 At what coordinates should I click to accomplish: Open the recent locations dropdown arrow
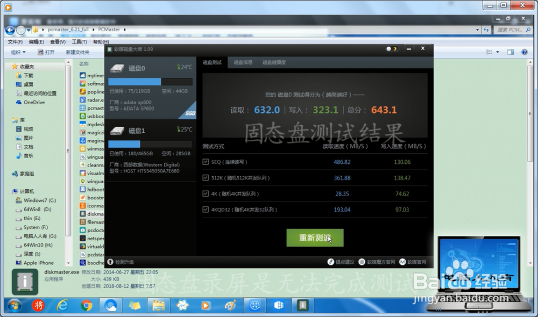tap(29, 30)
